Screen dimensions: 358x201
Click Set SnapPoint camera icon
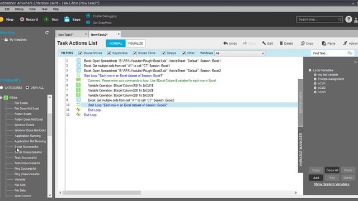click(88, 22)
